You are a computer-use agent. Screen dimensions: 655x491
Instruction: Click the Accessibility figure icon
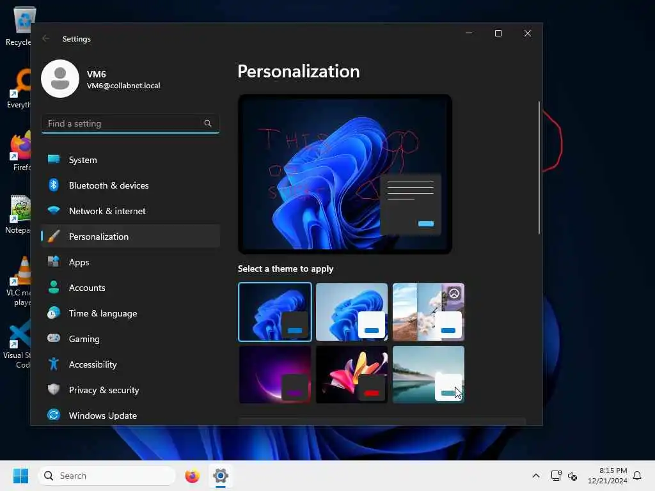coord(54,364)
